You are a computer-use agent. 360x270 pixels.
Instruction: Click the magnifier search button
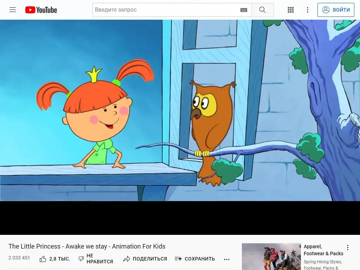pos(262,9)
